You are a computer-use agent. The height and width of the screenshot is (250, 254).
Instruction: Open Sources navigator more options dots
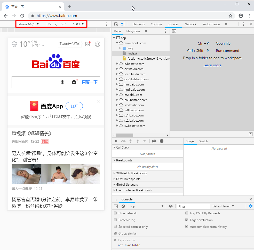coord(165,31)
